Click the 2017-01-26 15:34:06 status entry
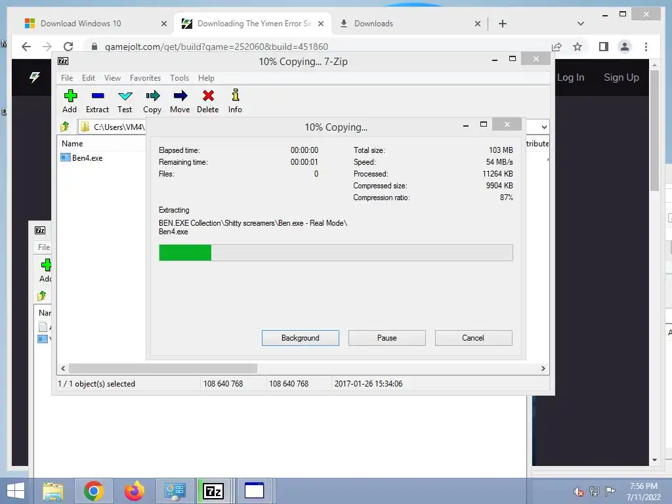Screen dimensions: 672x504 click(x=369, y=384)
